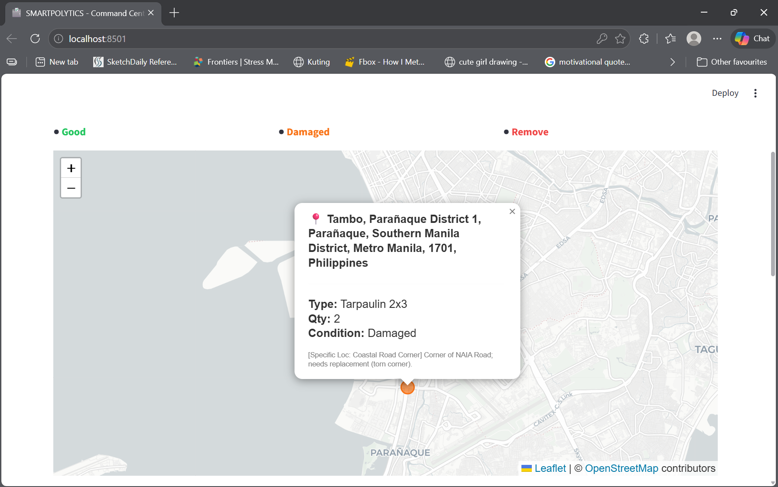The image size is (778, 487).
Task: Open a new browser tab
Action: 174,13
